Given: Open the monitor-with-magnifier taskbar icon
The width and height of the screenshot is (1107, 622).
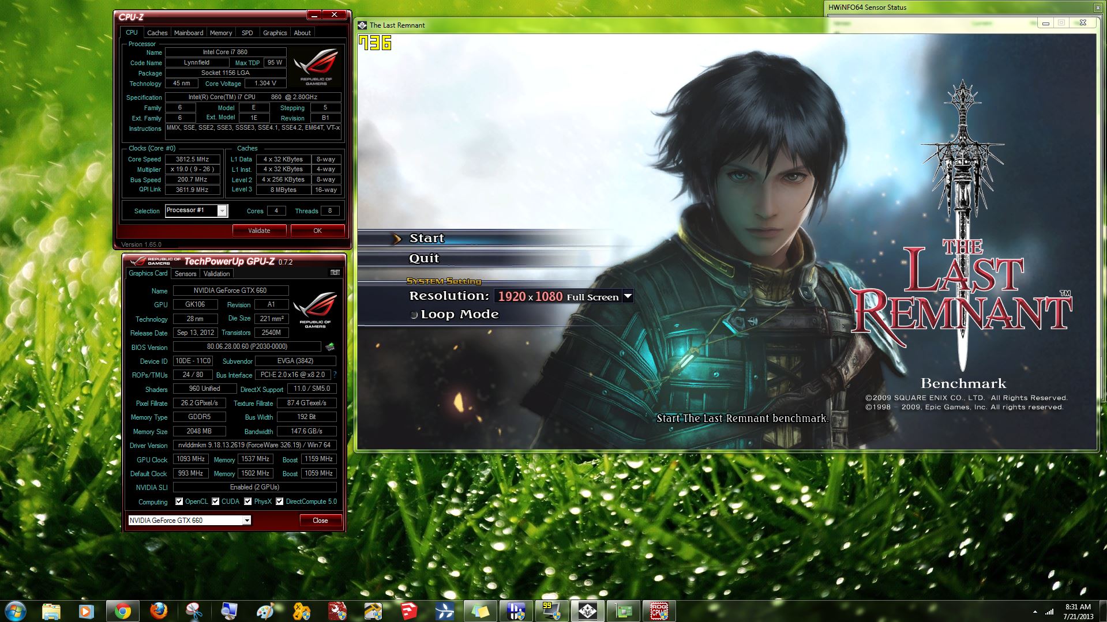Looking at the screenshot, I should click(x=230, y=610).
